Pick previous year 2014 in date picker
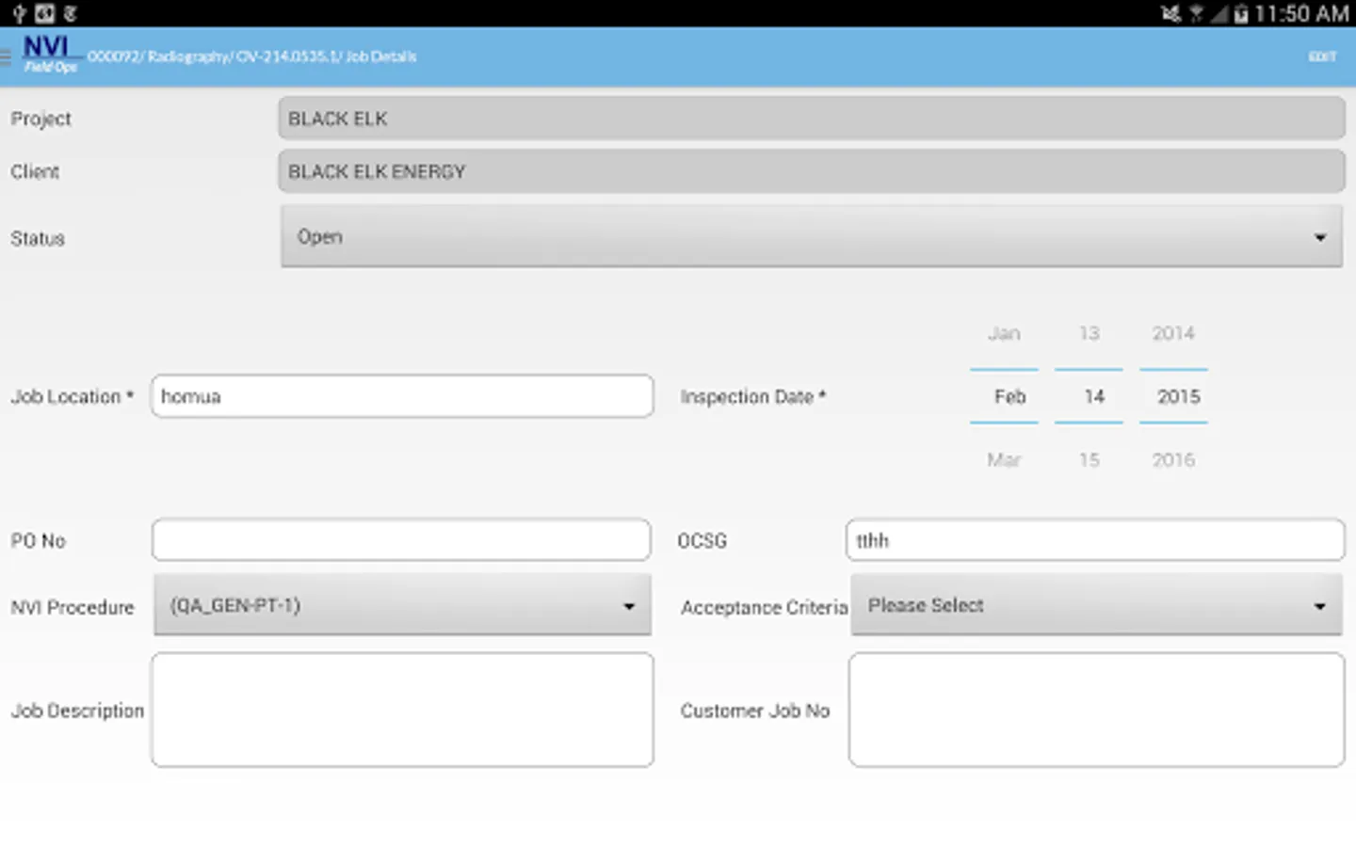 (x=1173, y=333)
